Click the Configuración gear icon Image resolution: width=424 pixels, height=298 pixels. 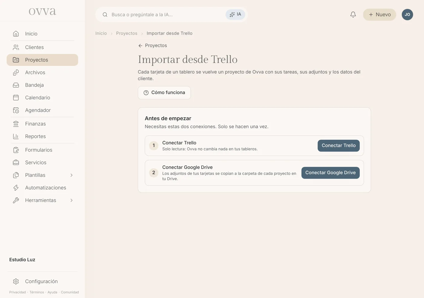pos(16,281)
